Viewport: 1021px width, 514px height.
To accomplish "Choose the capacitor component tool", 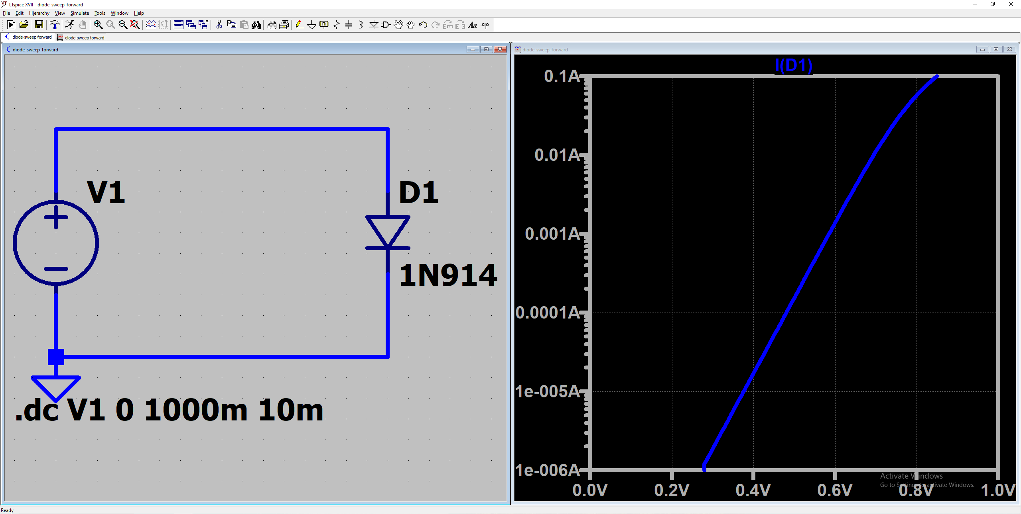I will click(349, 25).
